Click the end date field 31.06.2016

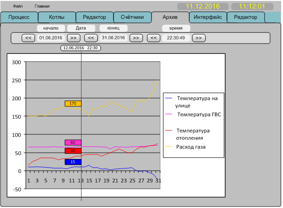coord(113,38)
